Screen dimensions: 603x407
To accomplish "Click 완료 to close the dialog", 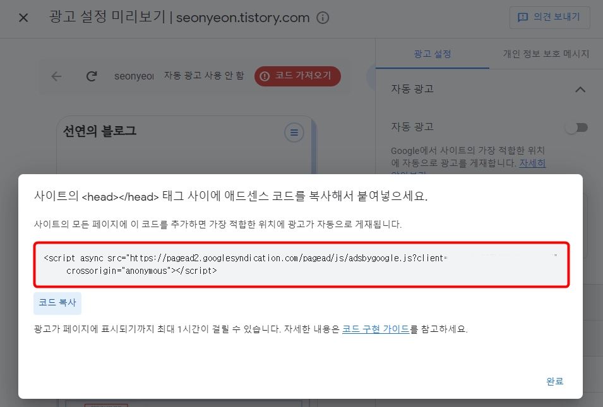I will (x=554, y=381).
